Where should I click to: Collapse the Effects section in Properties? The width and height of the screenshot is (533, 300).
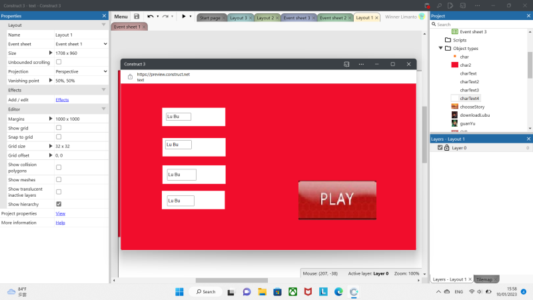coord(103,89)
